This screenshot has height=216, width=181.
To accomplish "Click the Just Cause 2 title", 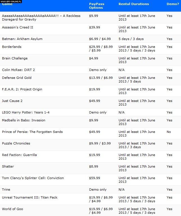I will [x=12, y=101].
